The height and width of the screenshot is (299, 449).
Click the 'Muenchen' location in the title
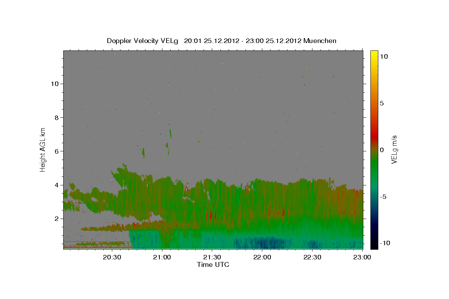(320, 41)
